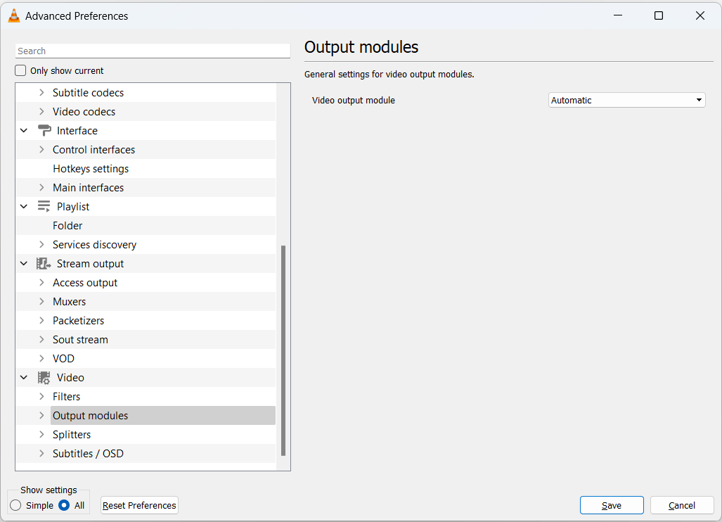Image resolution: width=722 pixels, height=522 pixels.
Task: Click the Video section icon
Action: point(43,377)
